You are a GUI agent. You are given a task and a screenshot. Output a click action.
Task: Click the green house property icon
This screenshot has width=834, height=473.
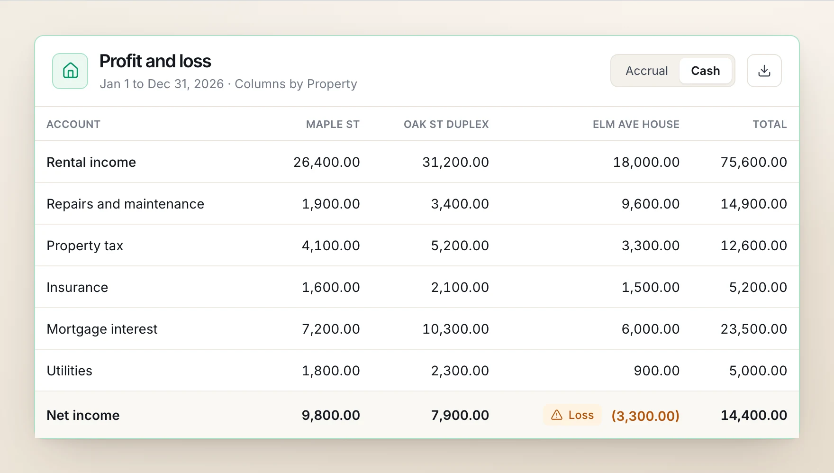70,71
